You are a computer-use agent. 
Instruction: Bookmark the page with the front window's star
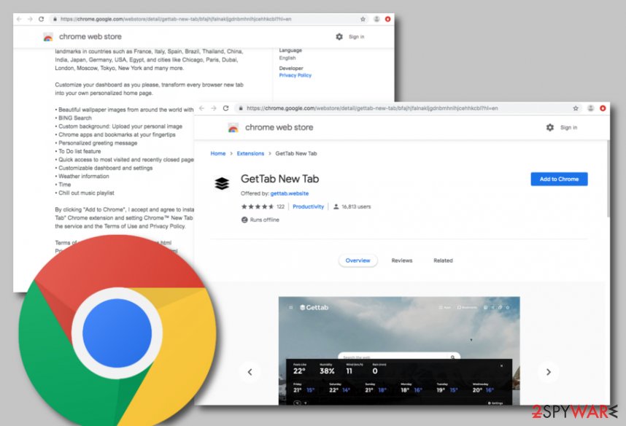tap(576, 108)
